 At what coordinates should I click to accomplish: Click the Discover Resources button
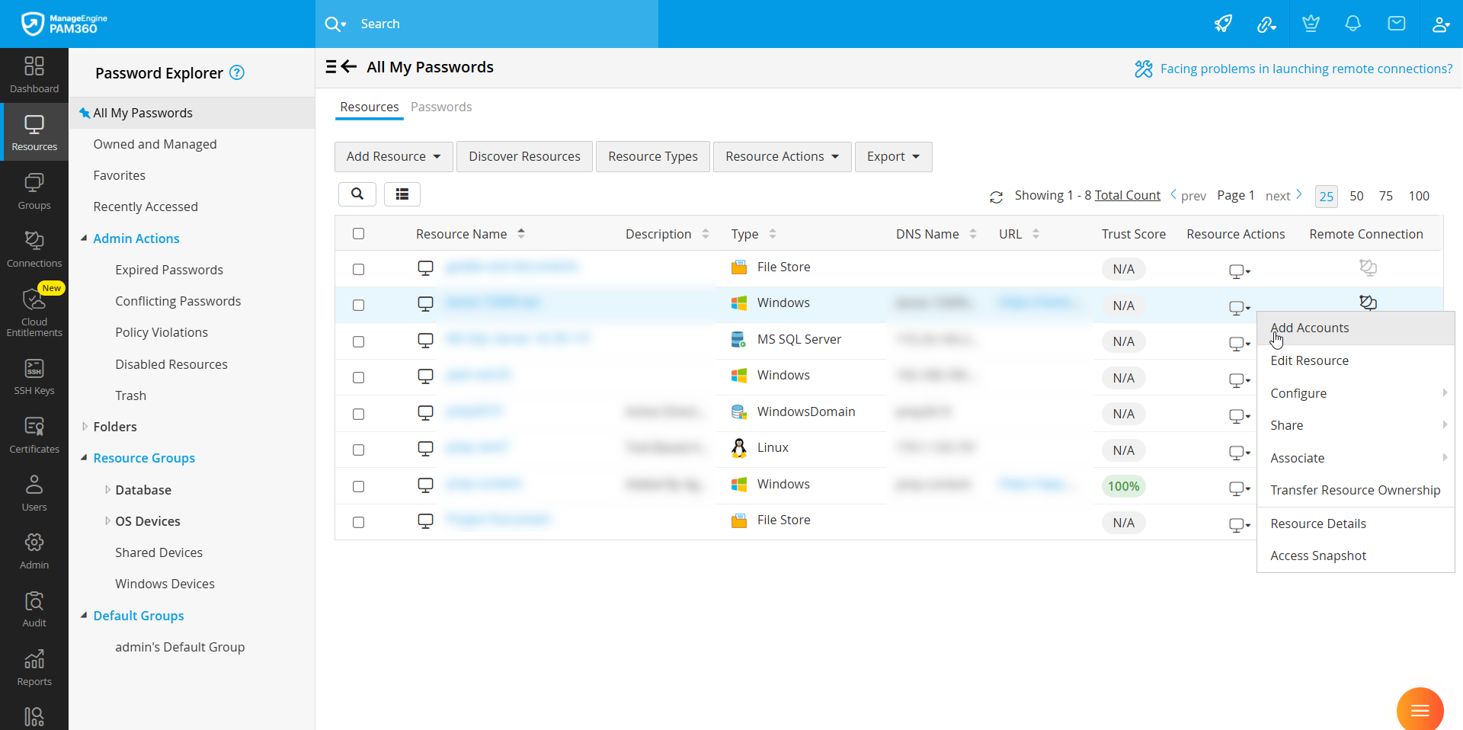(x=524, y=156)
